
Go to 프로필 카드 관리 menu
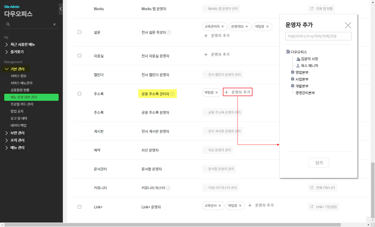(x=22, y=104)
